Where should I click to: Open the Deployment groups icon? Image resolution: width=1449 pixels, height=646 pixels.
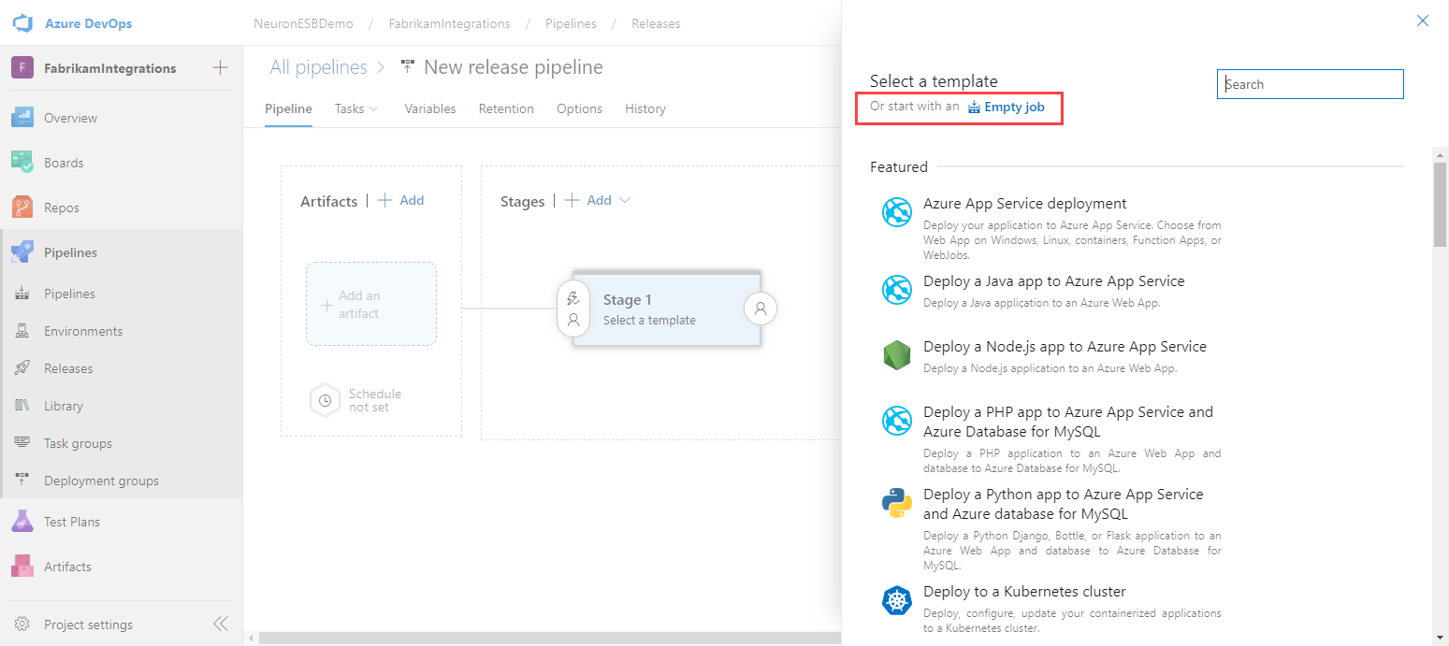pos(22,481)
